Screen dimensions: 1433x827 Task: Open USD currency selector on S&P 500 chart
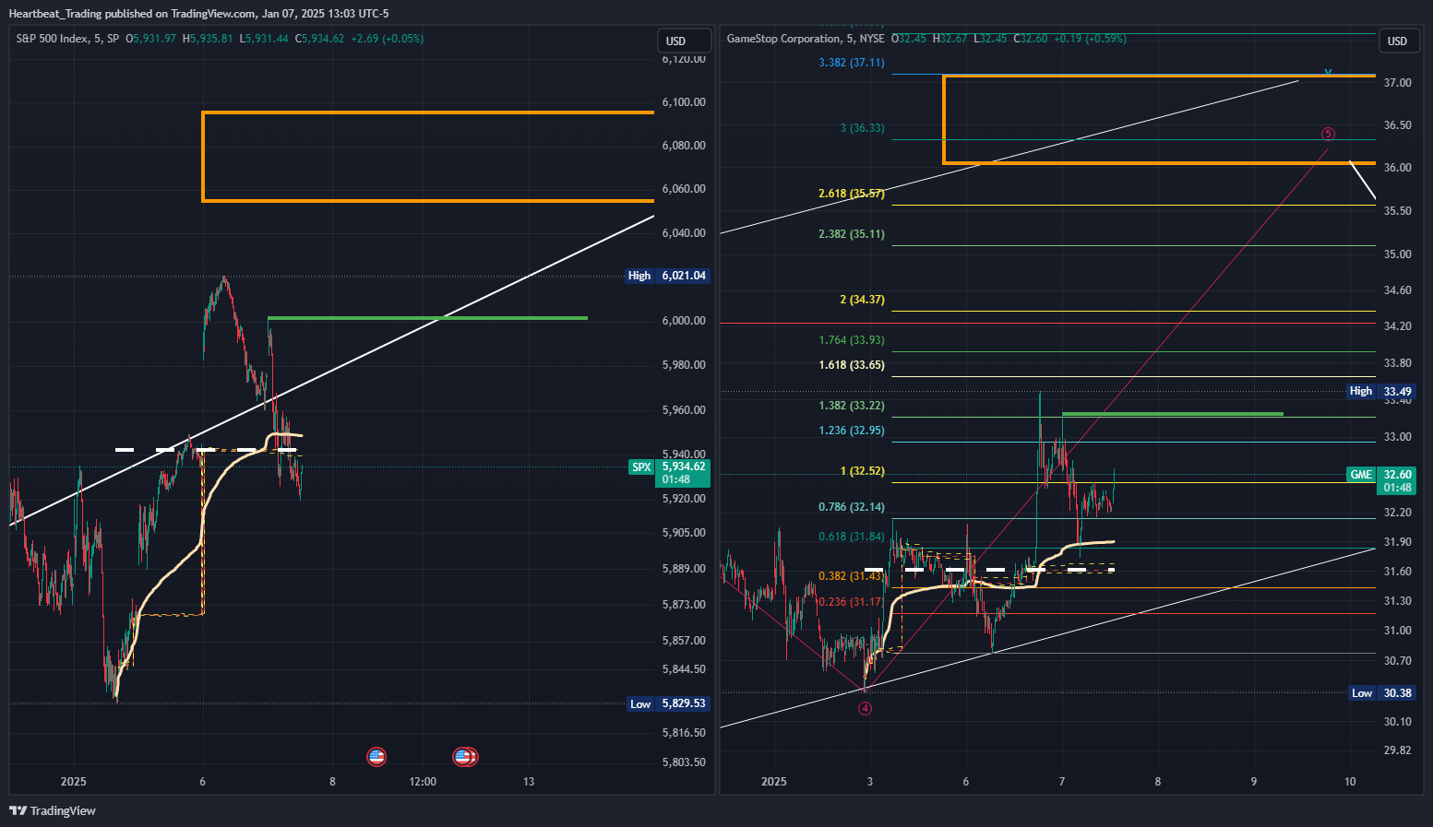684,41
